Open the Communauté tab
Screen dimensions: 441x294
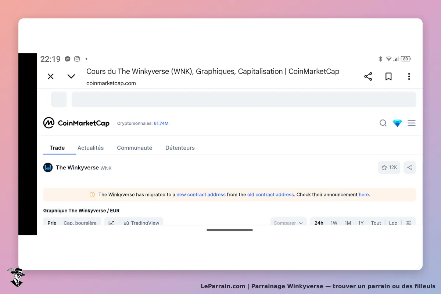coord(135,148)
